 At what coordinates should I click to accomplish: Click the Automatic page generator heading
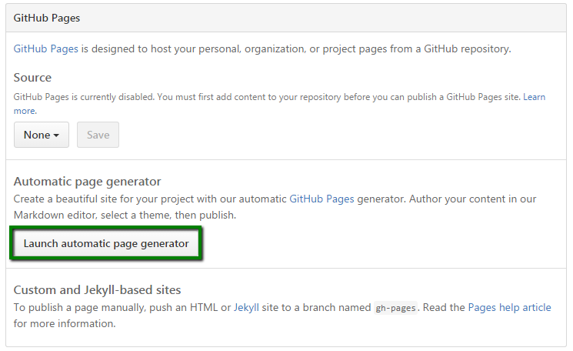88,182
